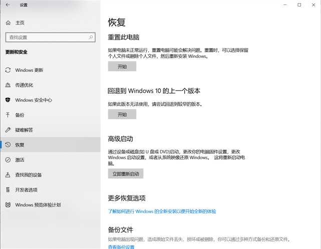Click the 设置 window title text

[24, 5]
